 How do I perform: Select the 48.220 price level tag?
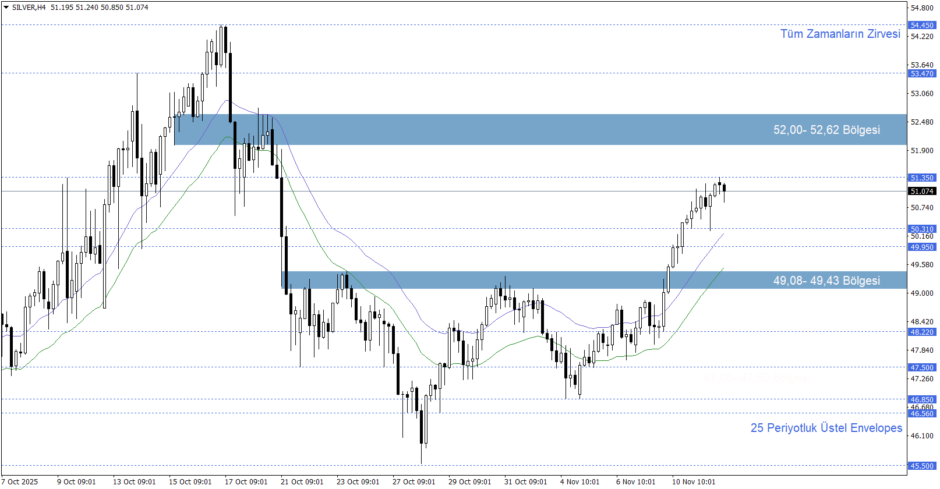[922, 332]
